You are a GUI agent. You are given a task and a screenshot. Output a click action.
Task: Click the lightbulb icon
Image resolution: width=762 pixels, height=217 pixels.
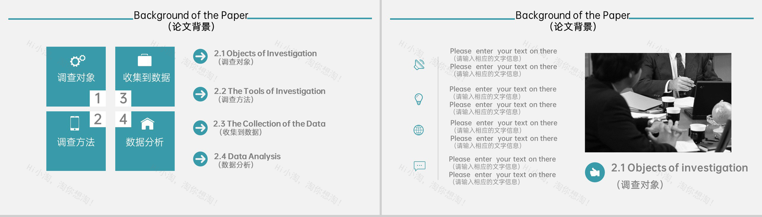tap(419, 99)
